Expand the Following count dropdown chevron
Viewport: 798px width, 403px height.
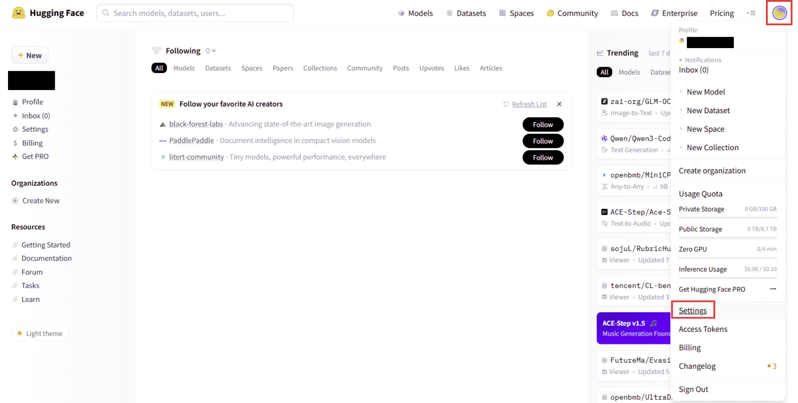click(x=214, y=51)
